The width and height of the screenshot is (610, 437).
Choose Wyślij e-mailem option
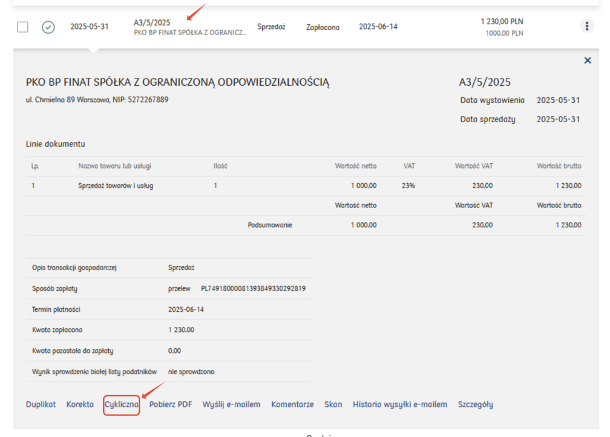[231, 404]
